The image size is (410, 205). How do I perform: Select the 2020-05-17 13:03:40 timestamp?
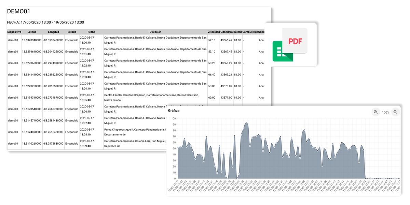pyautogui.click(x=87, y=75)
